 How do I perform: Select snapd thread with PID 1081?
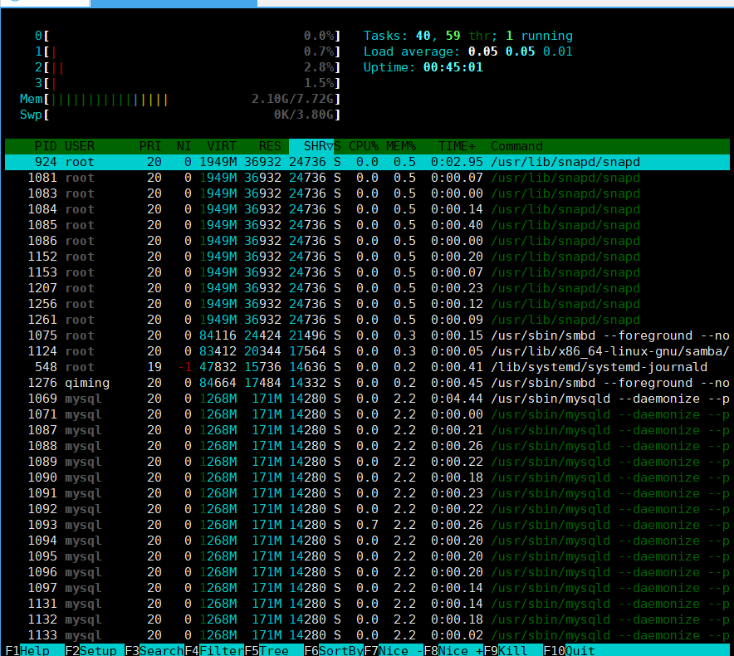click(367, 178)
